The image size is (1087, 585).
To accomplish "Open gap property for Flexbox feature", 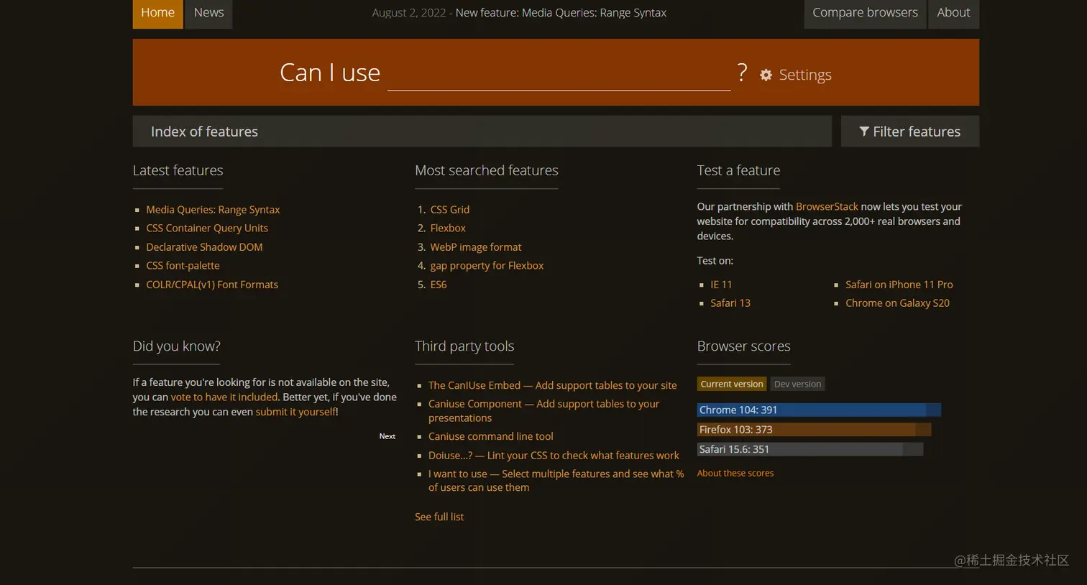I will [x=487, y=266].
